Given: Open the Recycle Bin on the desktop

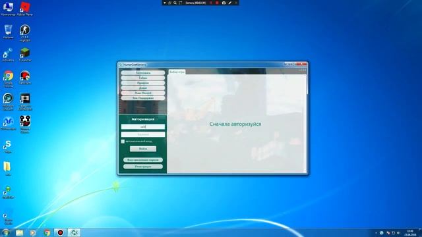Looking at the screenshot, I should point(8,32).
